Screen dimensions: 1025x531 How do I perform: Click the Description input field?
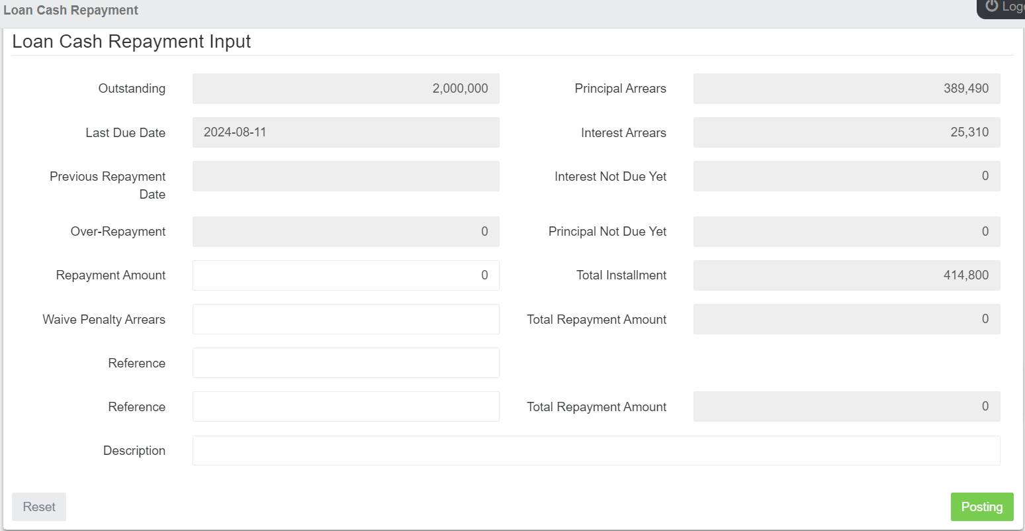pos(596,450)
